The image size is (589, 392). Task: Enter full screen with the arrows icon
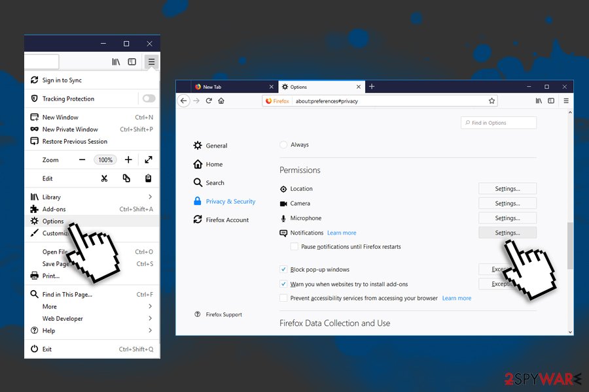click(x=149, y=160)
